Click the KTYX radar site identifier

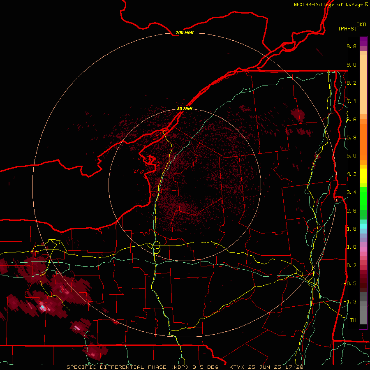tap(238, 367)
